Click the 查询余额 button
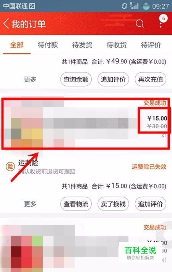 coord(76,80)
